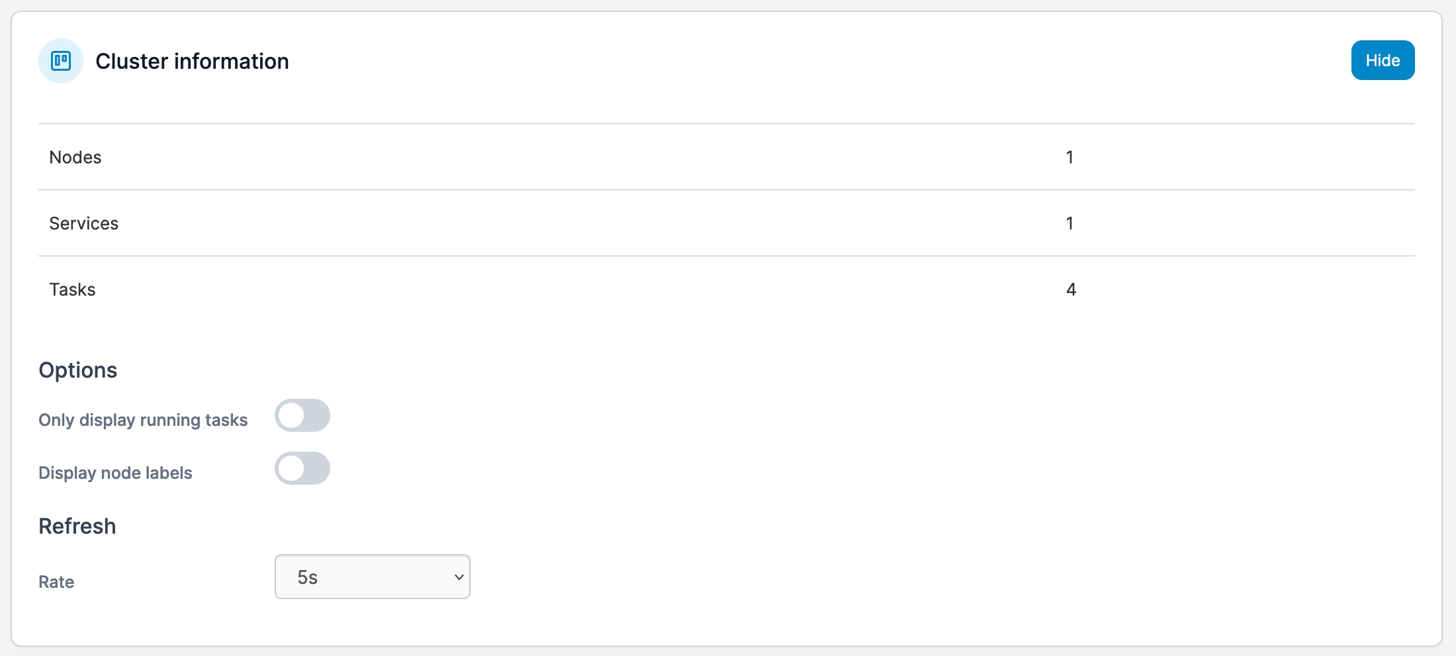1456x656 pixels.
Task: Click the Nodes count value 1
Action: [x=1069, y=157]
